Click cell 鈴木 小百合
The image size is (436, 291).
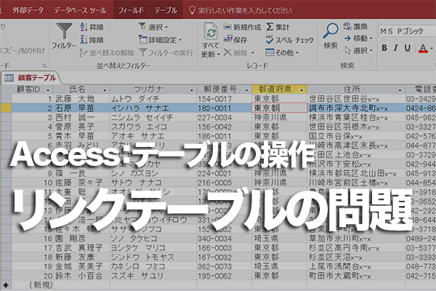[x=81, y=276]
